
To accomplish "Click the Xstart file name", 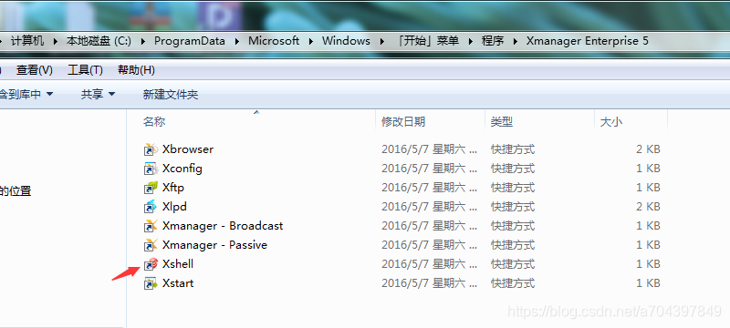I will (x=178, y=283).
